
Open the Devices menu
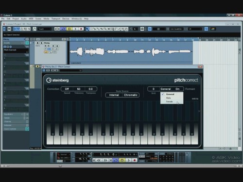(x=66, y=19)
